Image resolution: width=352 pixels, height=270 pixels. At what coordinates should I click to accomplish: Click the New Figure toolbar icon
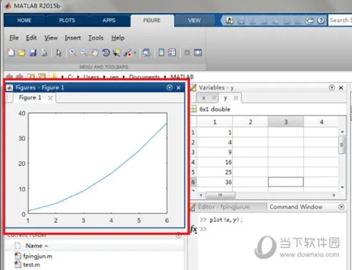coord(11,53)
